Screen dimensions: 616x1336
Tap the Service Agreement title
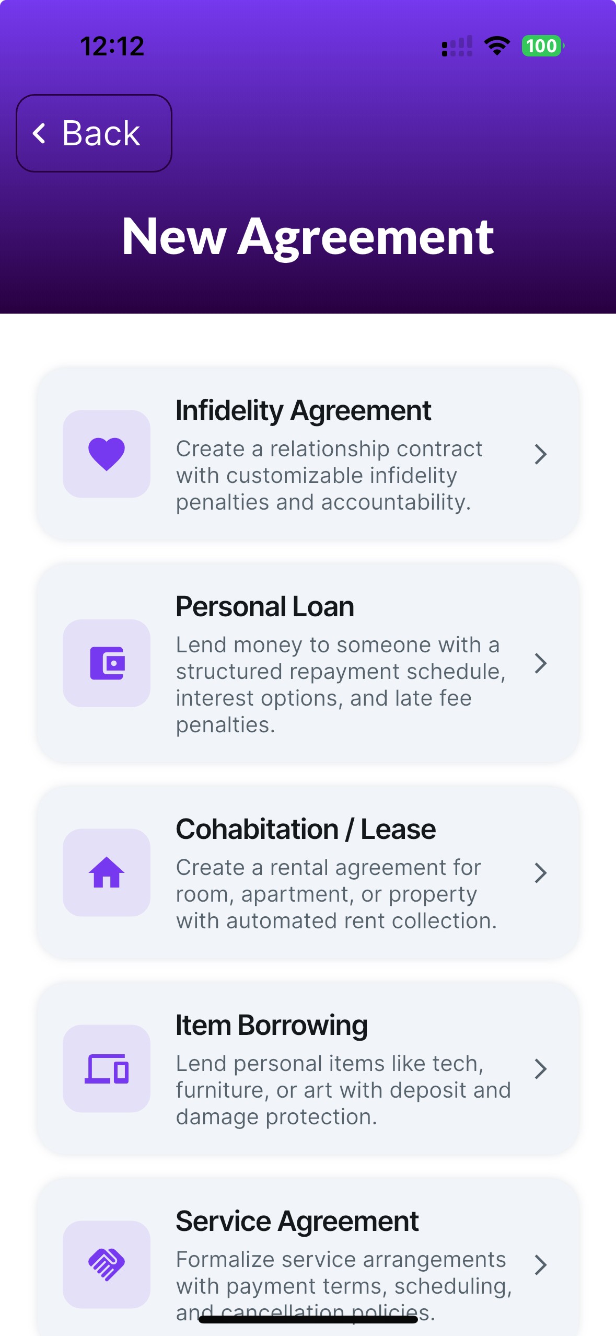(x=297, y=1221)
